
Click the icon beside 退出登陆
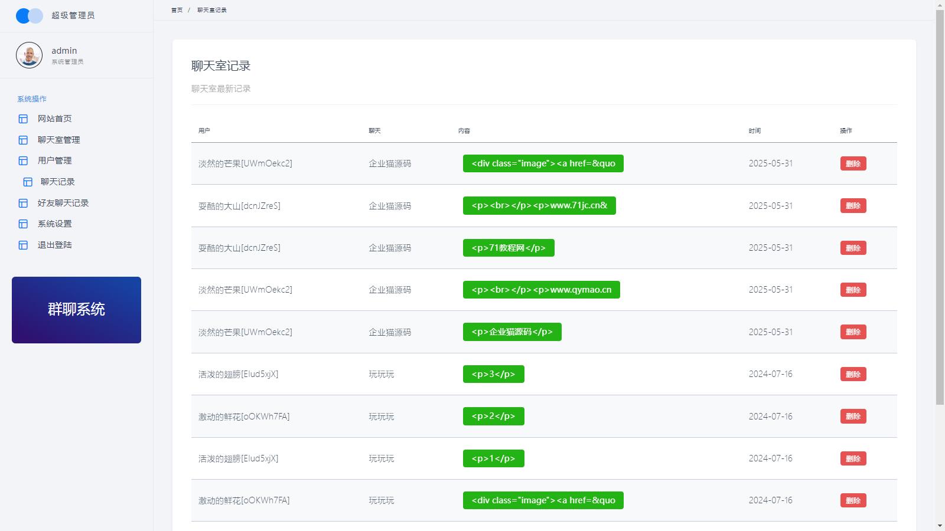pos(23,245)
